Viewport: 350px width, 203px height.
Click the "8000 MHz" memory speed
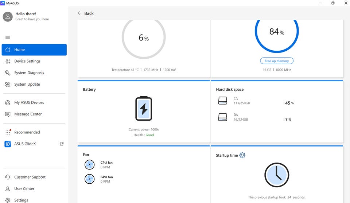click(284, 70)
